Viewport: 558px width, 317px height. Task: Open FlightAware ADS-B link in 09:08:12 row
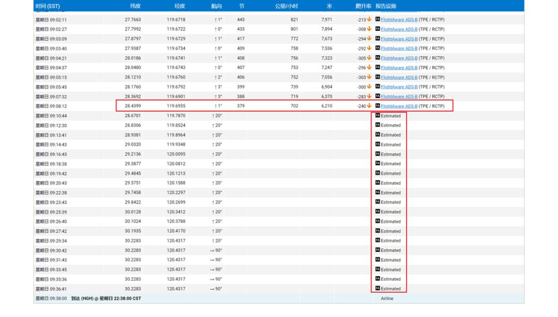pos(399,106)
